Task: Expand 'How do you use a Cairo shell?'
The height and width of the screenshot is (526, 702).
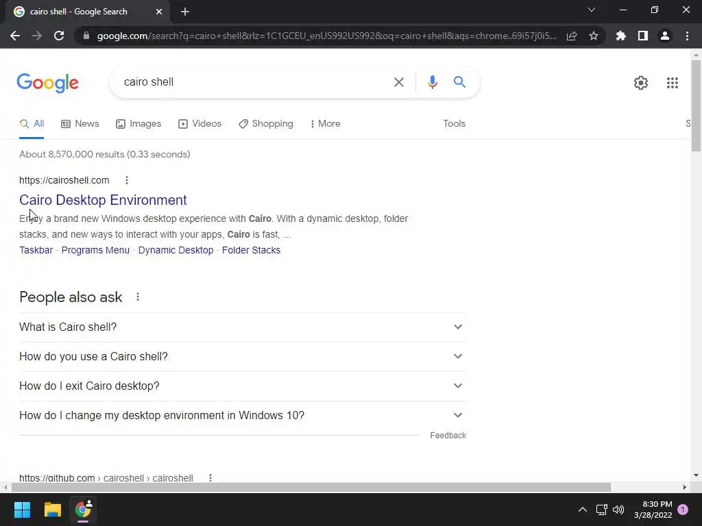Action: pos(242,356)
